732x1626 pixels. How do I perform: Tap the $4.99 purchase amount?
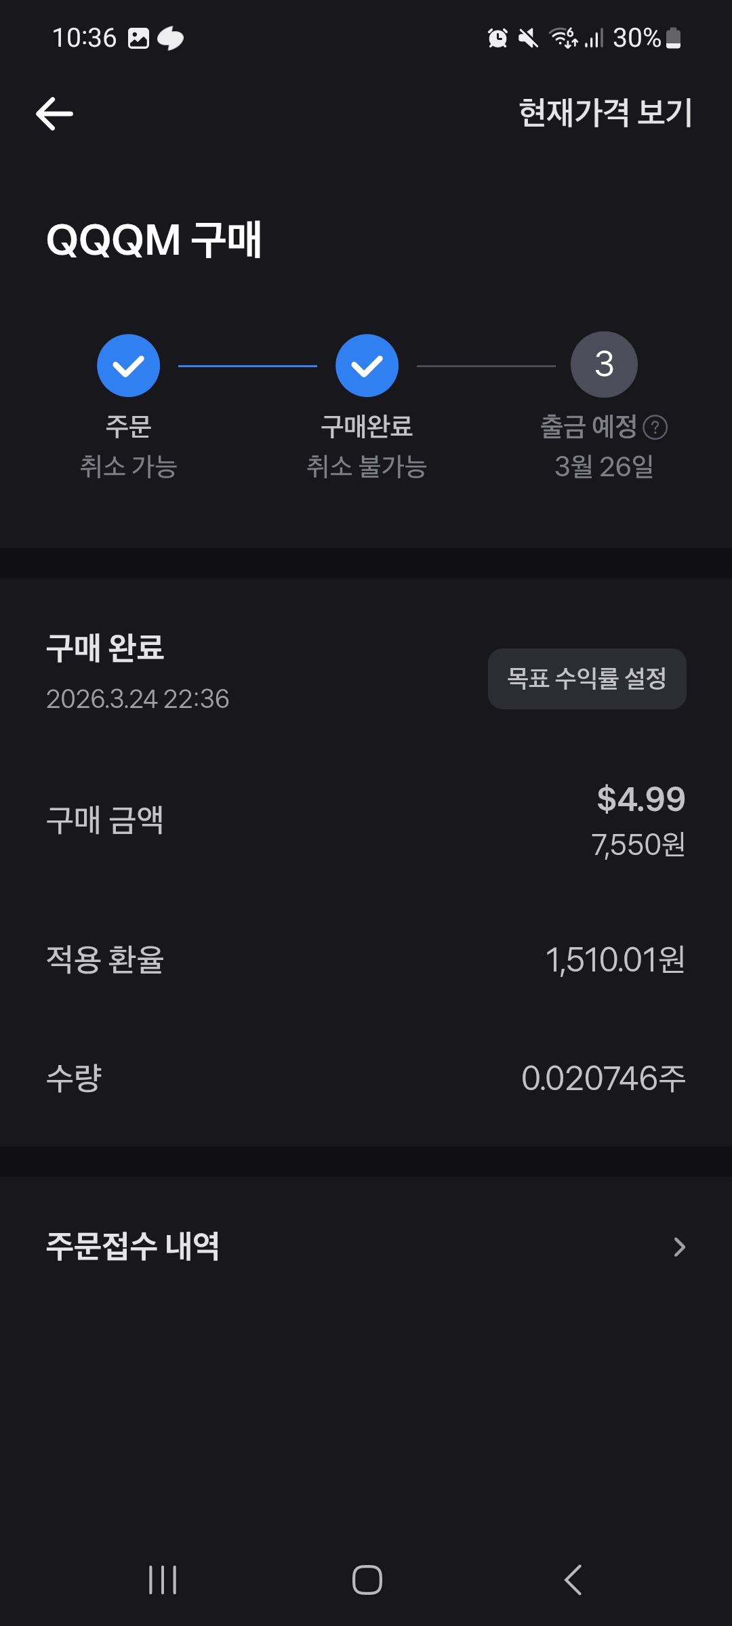pos(641,799)
